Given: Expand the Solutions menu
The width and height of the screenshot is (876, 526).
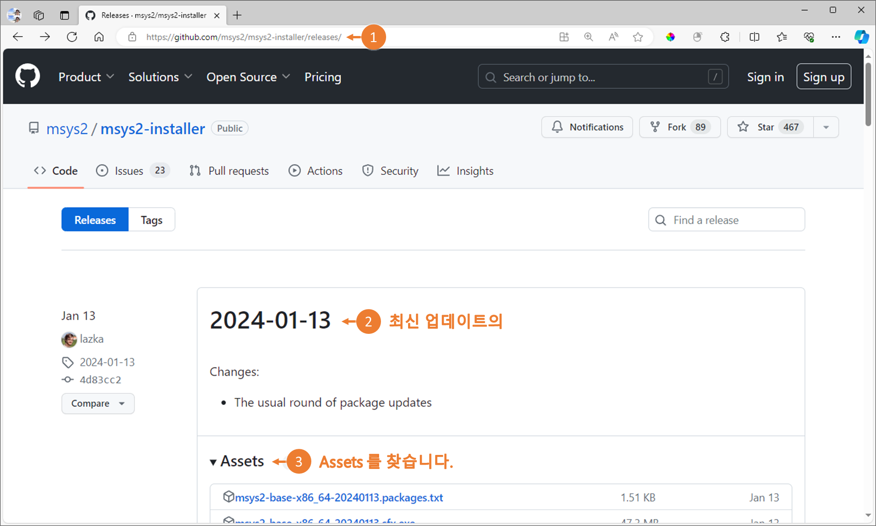Looking at the screenshot, I should click(x=160, y=77).
